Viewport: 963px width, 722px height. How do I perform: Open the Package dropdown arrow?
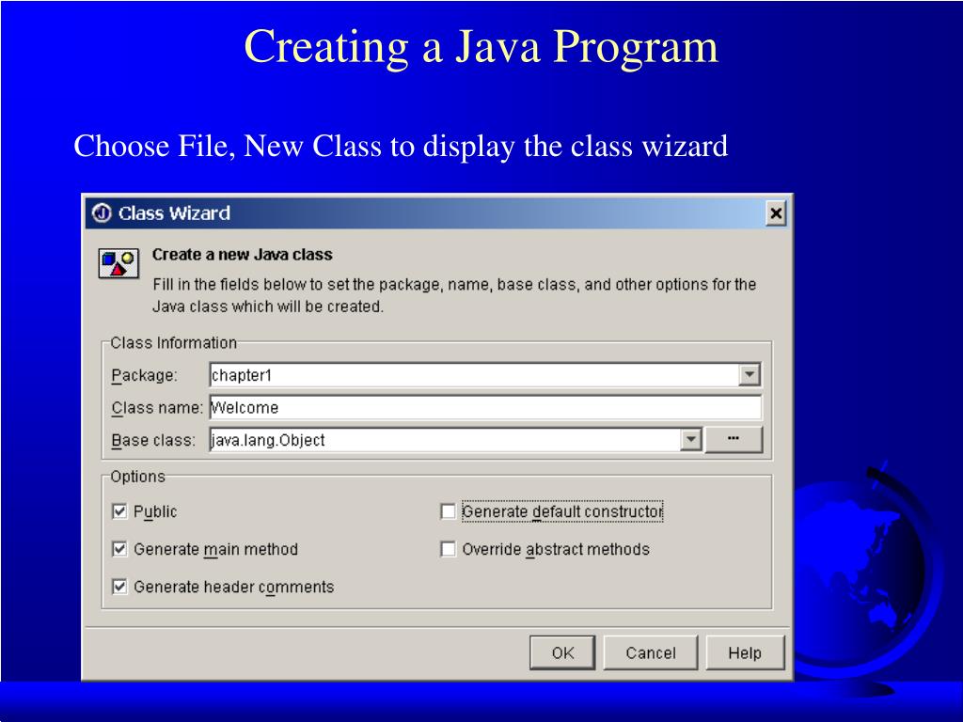click(x=749, y=374)
